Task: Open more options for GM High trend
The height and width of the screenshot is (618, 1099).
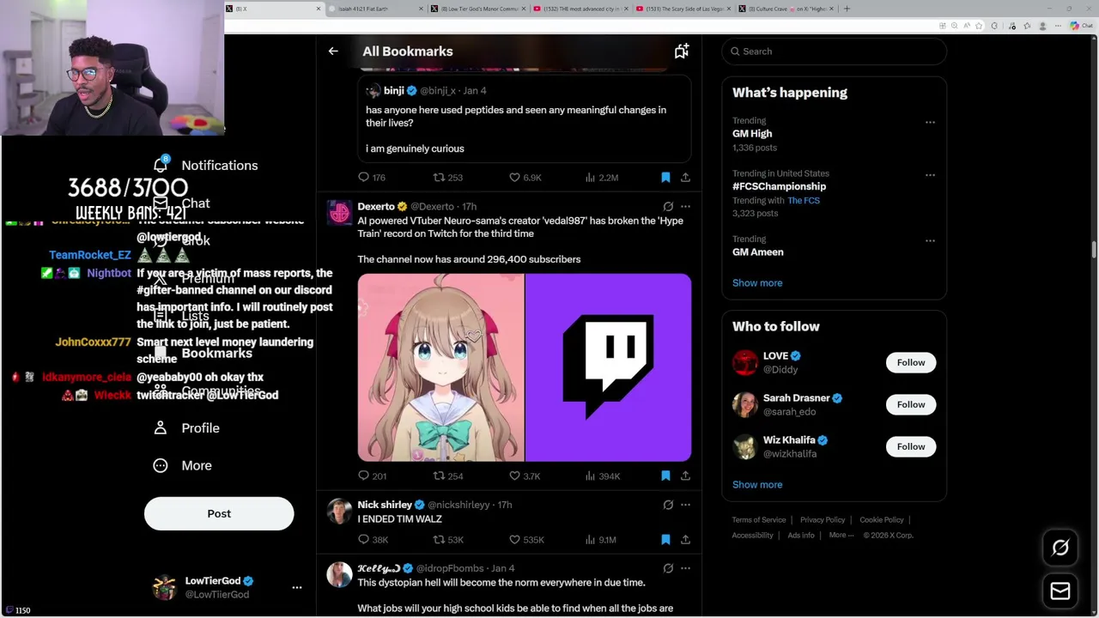Action: click(x=930, y=123)
